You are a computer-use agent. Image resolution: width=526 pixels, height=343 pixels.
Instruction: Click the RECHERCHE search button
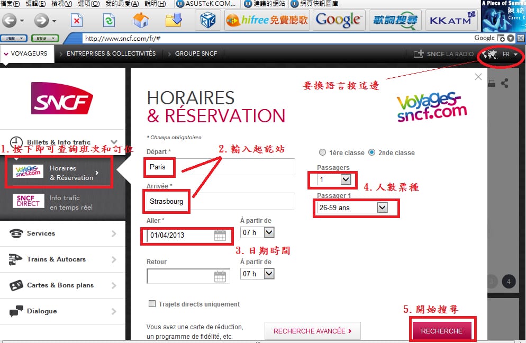pos(441,331)
